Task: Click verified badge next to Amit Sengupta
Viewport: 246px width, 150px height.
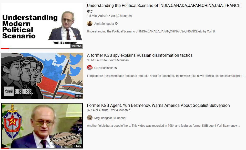Action: (x=116, y=24)
